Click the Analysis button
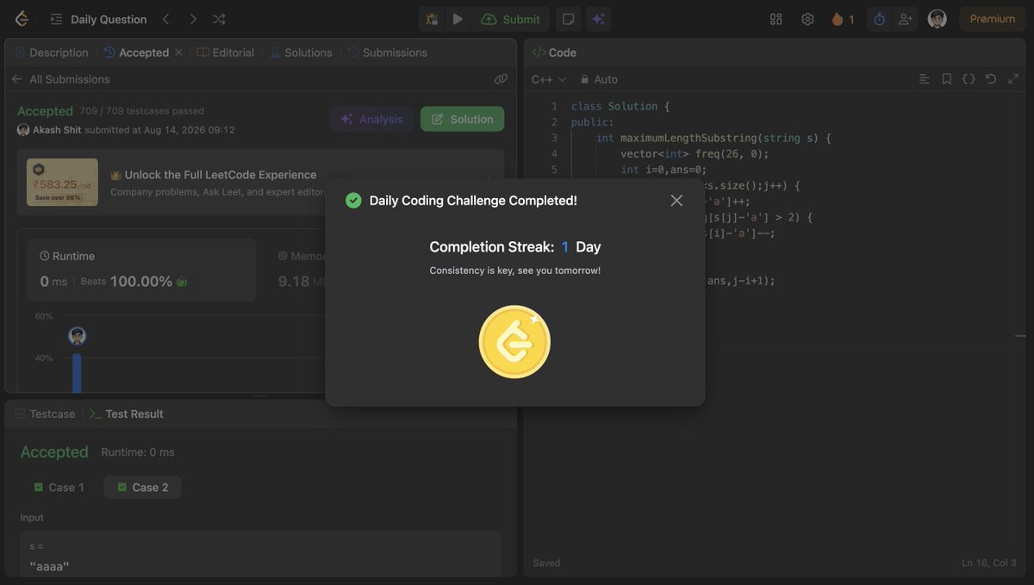Image resolution: width=1034 pixels, height=585 pixels. click(x=371, y=119)
